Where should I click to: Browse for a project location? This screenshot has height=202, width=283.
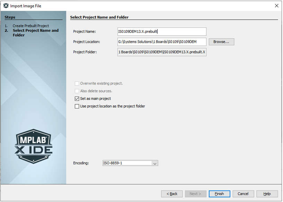click(x=222, y=42)
